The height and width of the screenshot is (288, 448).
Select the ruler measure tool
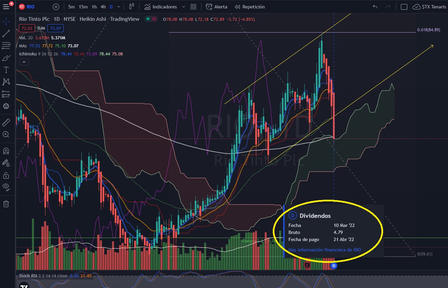[x=6, y=122]
